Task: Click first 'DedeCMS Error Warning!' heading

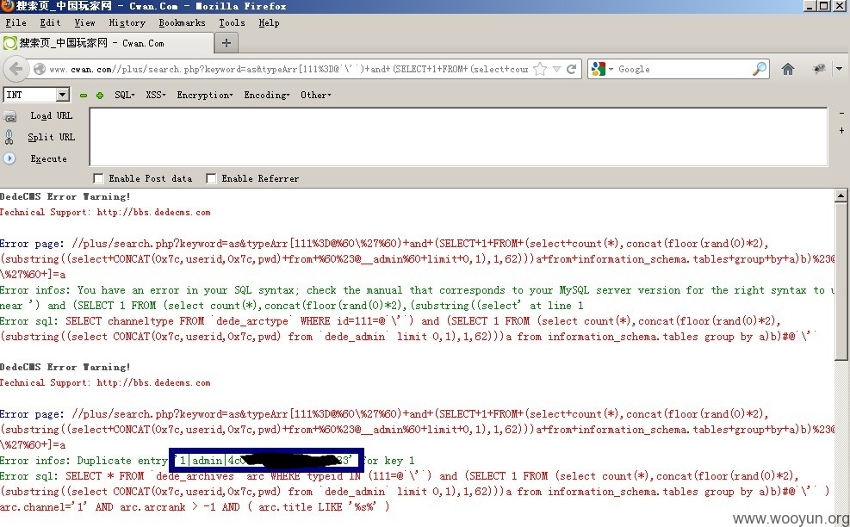Action: (65, 196)
